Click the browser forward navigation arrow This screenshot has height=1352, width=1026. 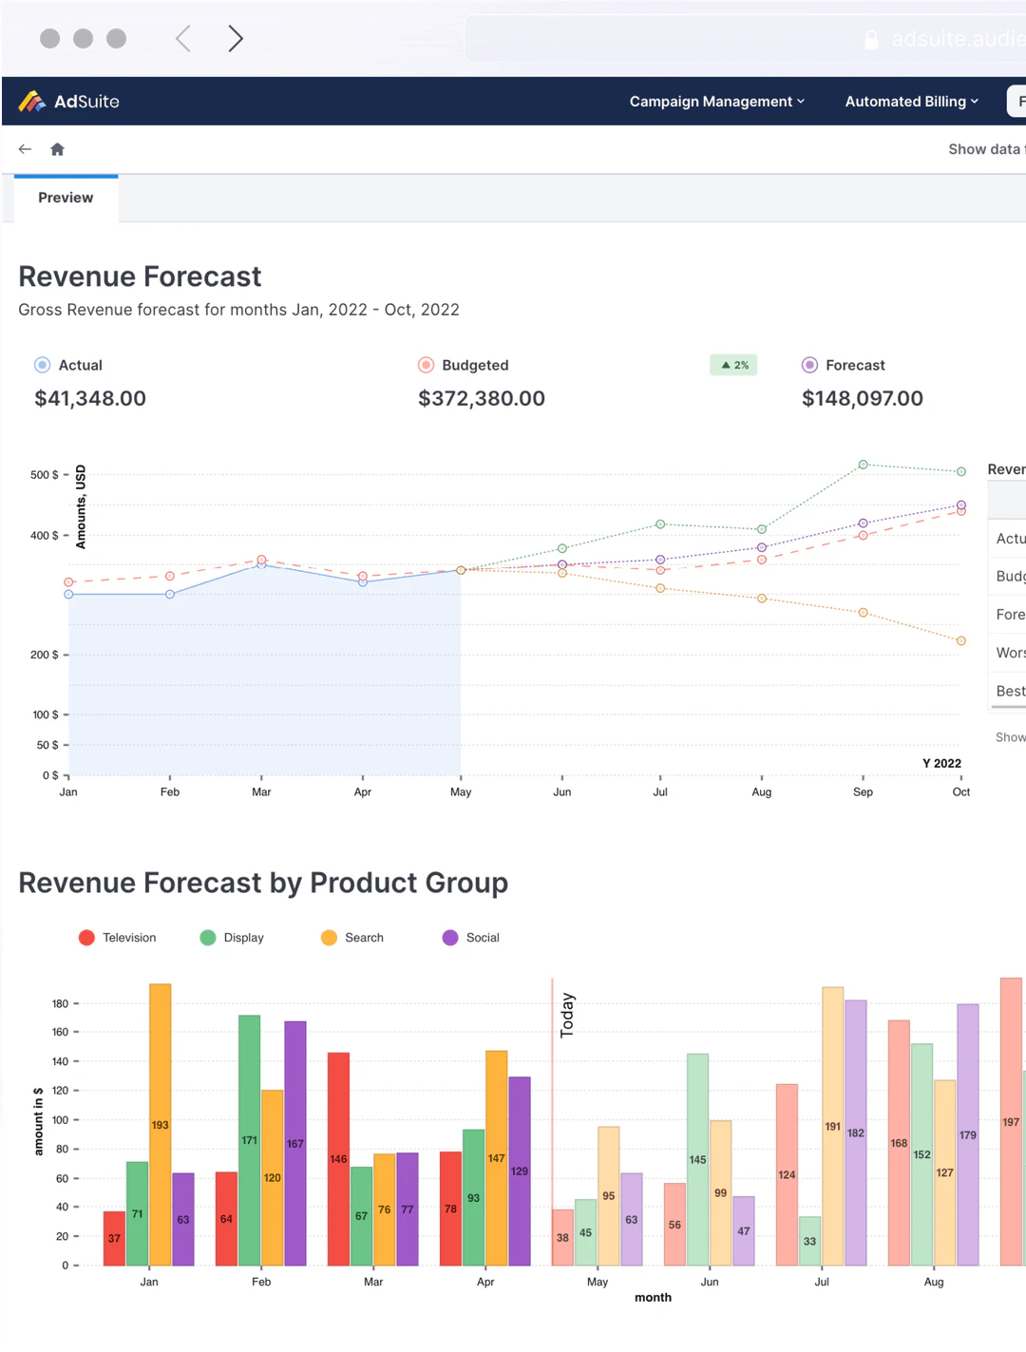234,38
